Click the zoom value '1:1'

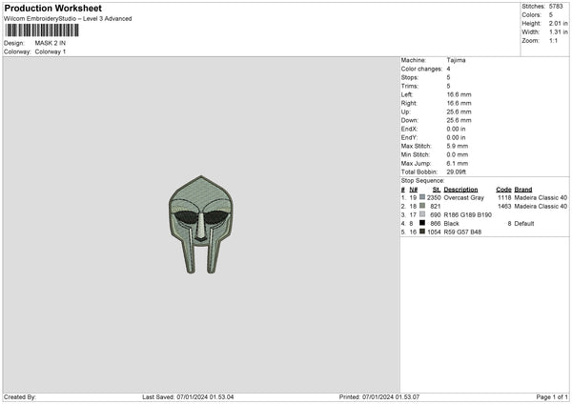point(553,40)
